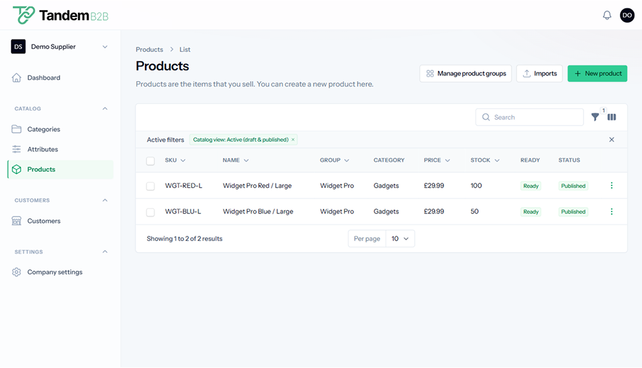Sort by the SKU column

tap(175, 160)
